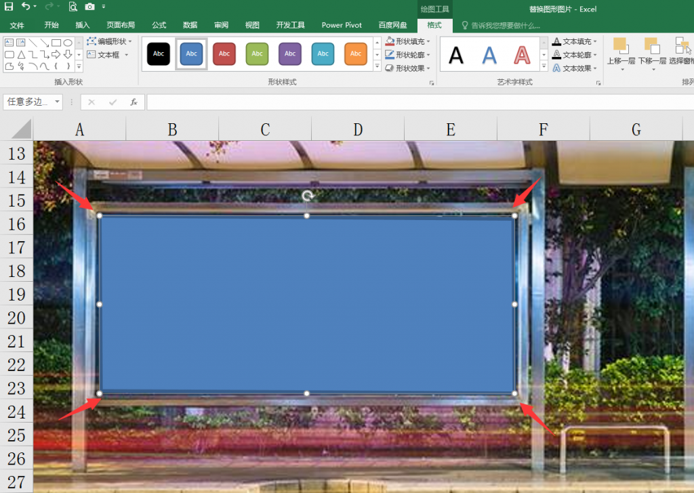This screenshot has height=493, width=694.
Task: Open the 形状轮廓 dropdown
Action: 408,55
